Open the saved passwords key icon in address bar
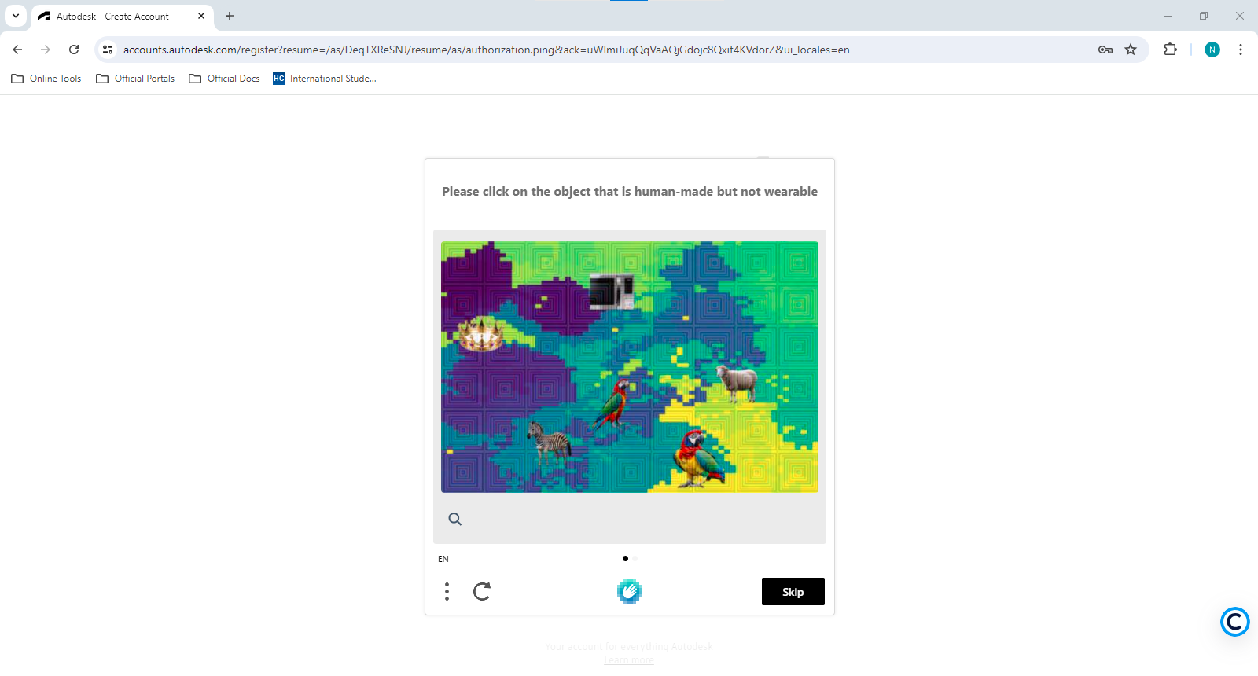This screenshot has width=1258, height=676. [1105, 50]
